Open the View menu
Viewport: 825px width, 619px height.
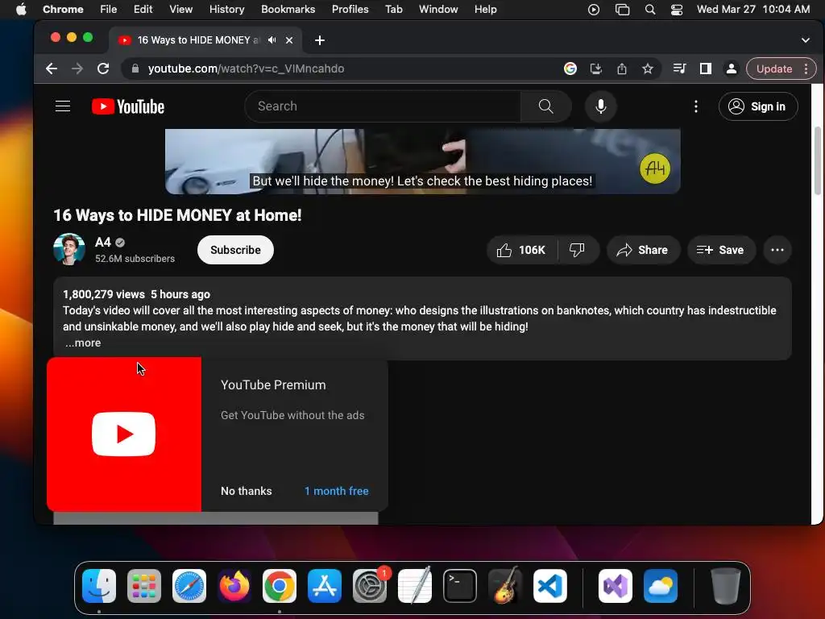point(180,9)
